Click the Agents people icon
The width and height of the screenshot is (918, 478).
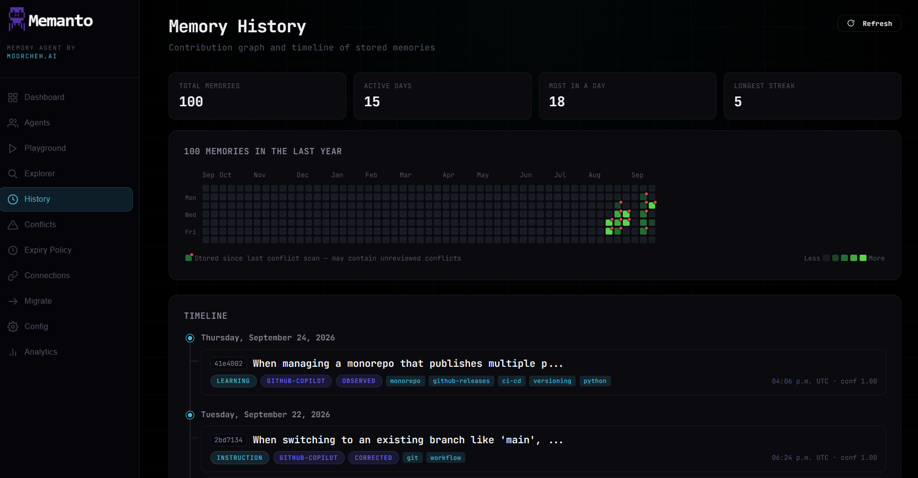(13, 123)
